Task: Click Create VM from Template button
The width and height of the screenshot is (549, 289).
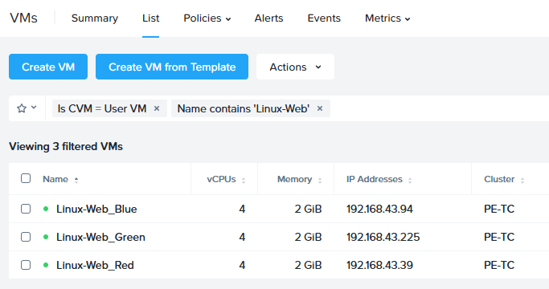Action: pos(172,67)
